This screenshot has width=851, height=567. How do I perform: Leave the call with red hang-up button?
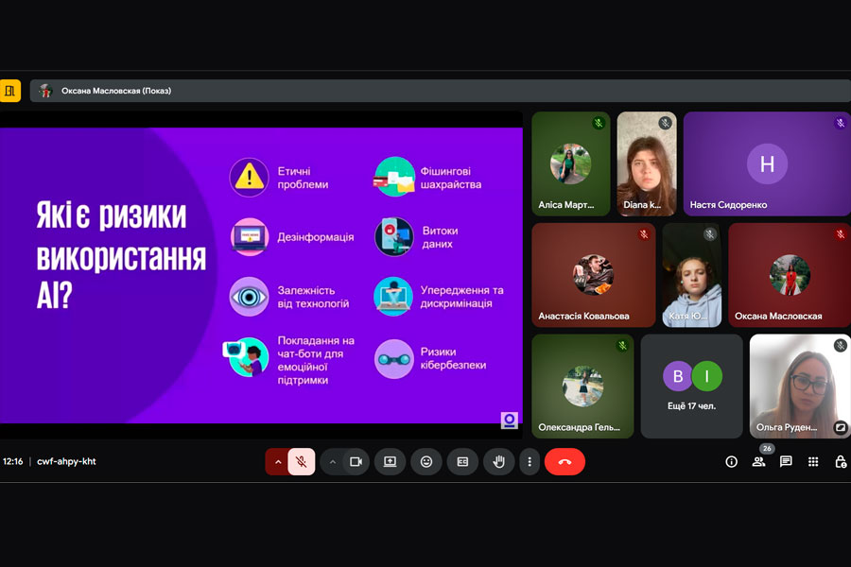tap(565, 462)
